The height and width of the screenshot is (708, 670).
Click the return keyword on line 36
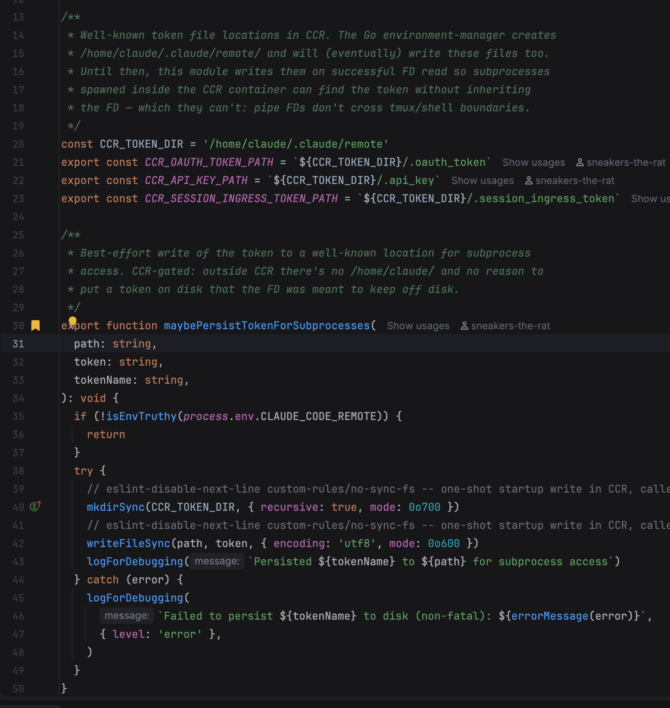(106, 434)
